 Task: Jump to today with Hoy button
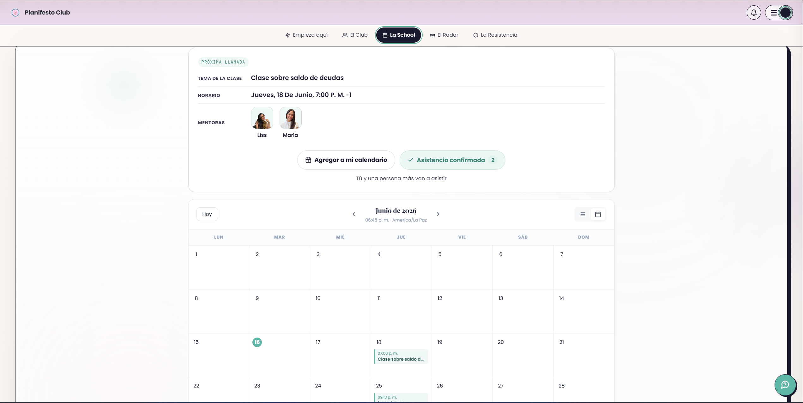[207, 214]
